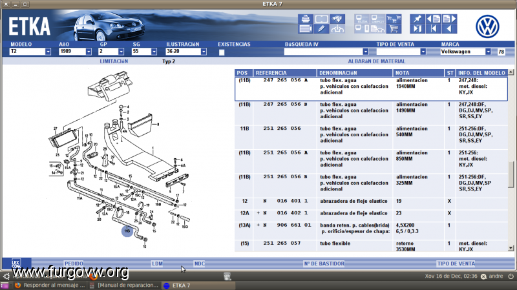Screen dimensions: 517x290
Task: Click the lined list icon below printer
Action: point(306,28)
